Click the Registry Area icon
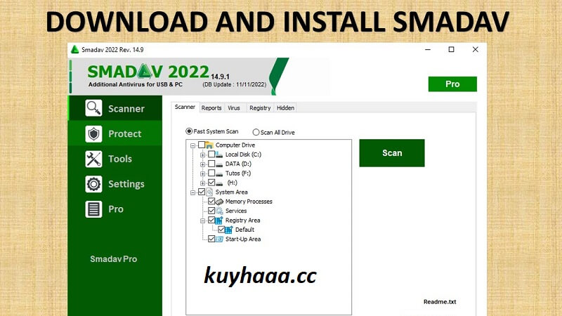This screenshot has width=562, height=316. [x=219, y=220]
